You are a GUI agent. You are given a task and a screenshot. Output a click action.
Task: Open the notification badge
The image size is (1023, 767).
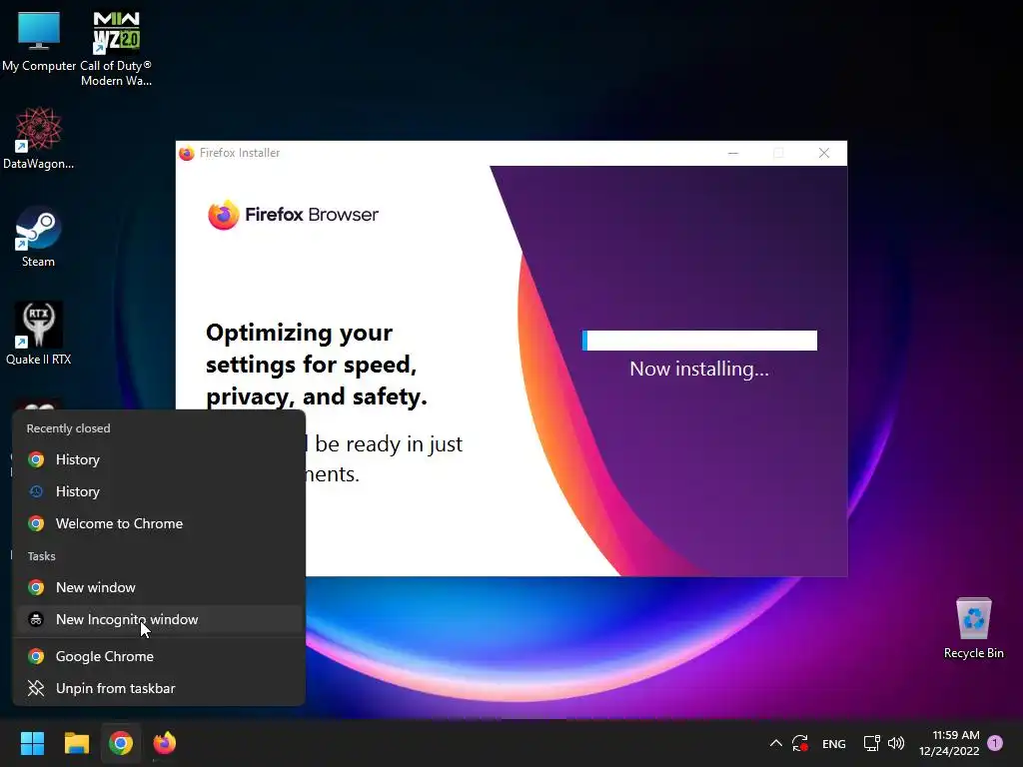coord(995,743)
